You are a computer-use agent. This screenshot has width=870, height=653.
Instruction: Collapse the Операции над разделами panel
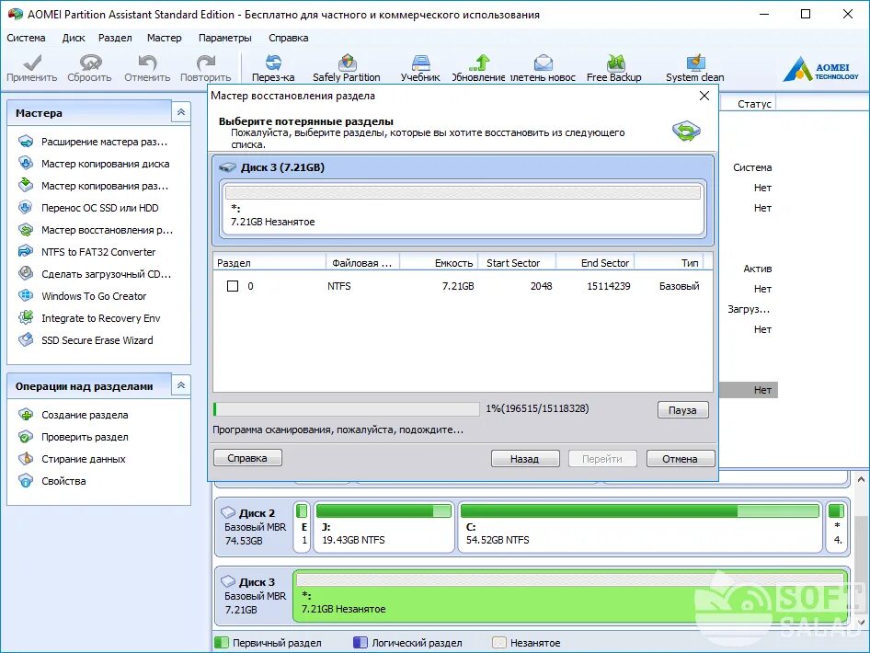coord(181,385)
